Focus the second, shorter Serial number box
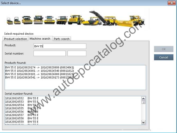 tap(77, 53)
